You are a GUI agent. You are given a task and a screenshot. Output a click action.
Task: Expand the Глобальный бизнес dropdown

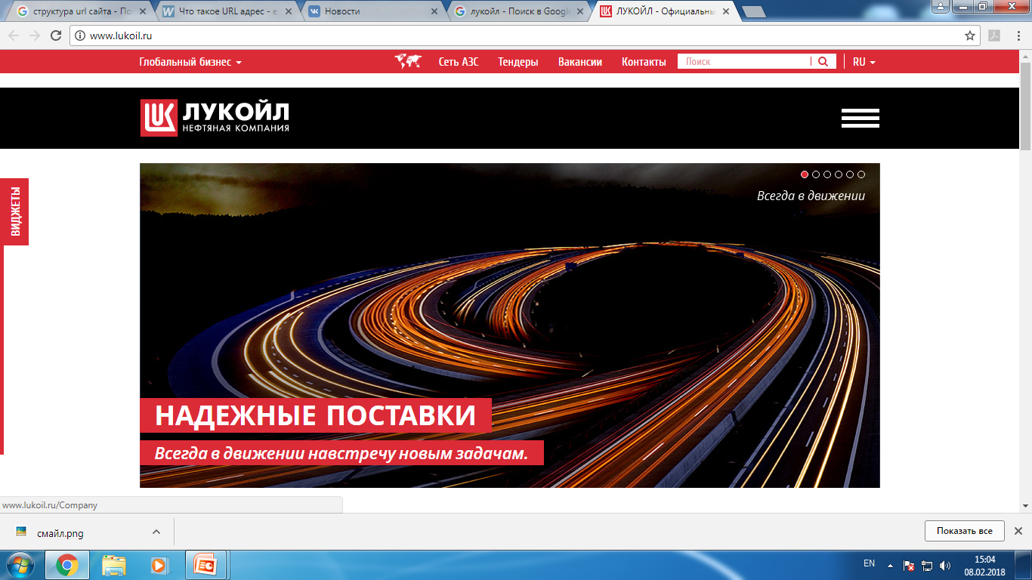click(190, 62)
